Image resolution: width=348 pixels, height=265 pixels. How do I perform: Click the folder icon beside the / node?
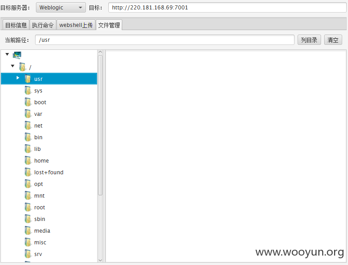pos(22,67)
